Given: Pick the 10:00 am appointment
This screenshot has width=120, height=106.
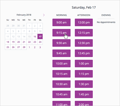Looking at the screenshot, I should [x=61, y=64].
